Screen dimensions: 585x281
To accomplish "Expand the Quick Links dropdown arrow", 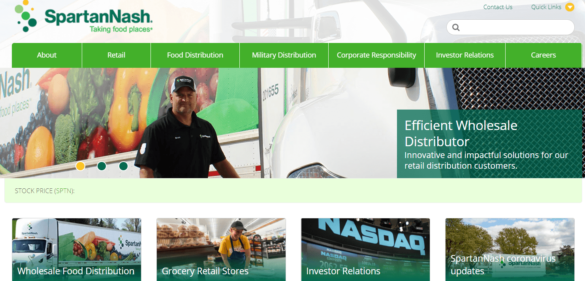I will (570, 7).
